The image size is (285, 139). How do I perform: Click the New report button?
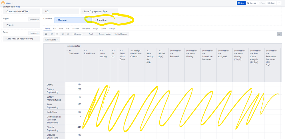[x=261, y=3]
